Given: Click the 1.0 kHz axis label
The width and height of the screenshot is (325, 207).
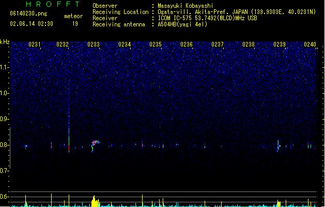Looking at the screenshot, I should point(4,93).
